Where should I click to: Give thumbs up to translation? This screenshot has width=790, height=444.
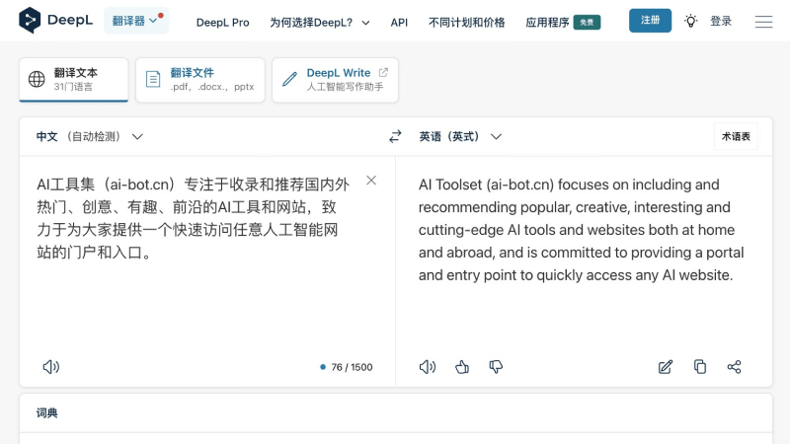point(462,367)
